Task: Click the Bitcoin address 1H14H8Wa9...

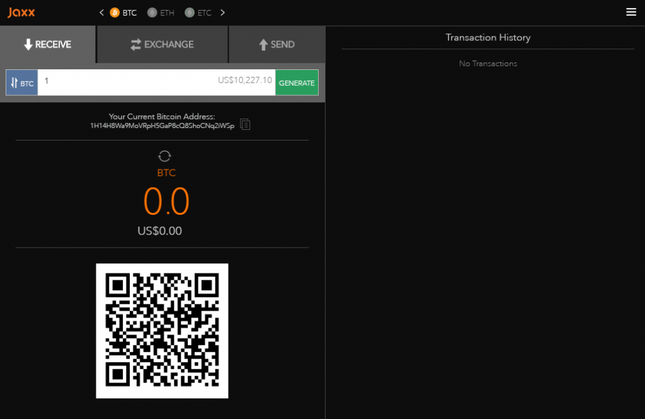Action: [162, 125]
